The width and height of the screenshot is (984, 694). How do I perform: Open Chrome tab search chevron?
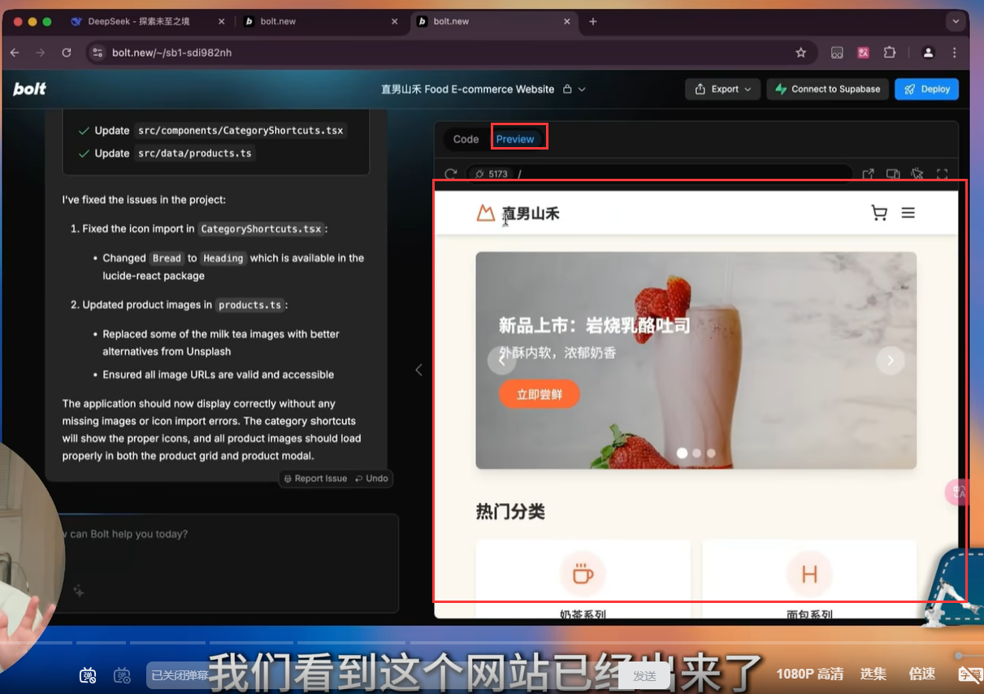[x=956, y=22]
